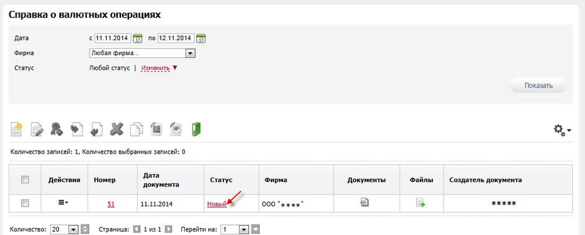Add a file using the Файлы column icon
Screen dimensions: 585x235
pos(421,203)
